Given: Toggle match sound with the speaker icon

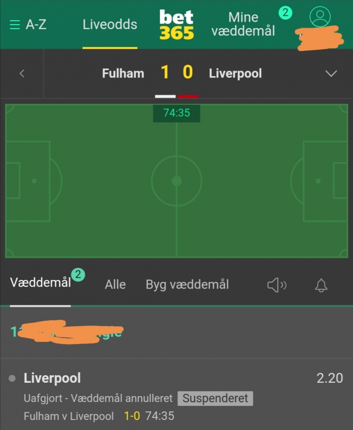Looking at the screenshot, I should coord(277,285).
